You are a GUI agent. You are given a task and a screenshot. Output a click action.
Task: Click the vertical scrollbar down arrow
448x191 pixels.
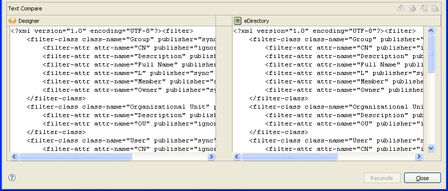(x=431, y=148)
